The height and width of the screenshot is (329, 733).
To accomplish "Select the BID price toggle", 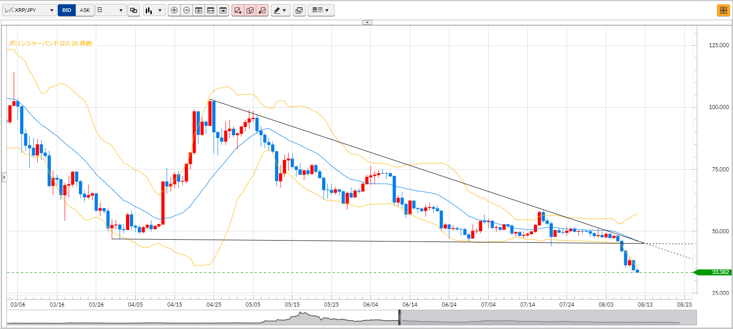I will pos(67,10).
